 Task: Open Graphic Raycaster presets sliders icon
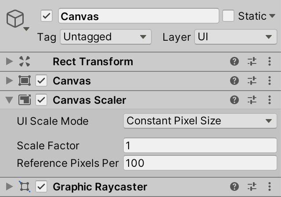252,187
